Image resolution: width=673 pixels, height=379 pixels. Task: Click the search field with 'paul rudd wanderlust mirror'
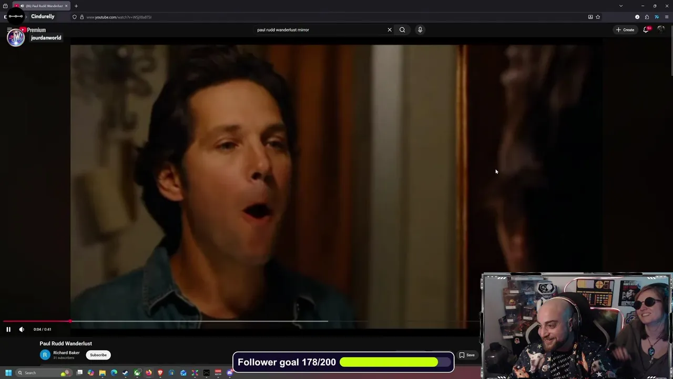(320, 30)
